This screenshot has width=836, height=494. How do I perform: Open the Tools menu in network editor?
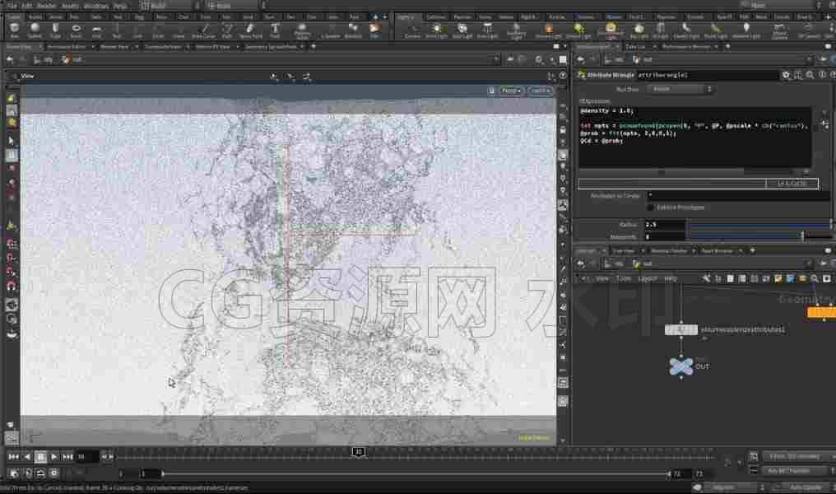pos(623,278)
